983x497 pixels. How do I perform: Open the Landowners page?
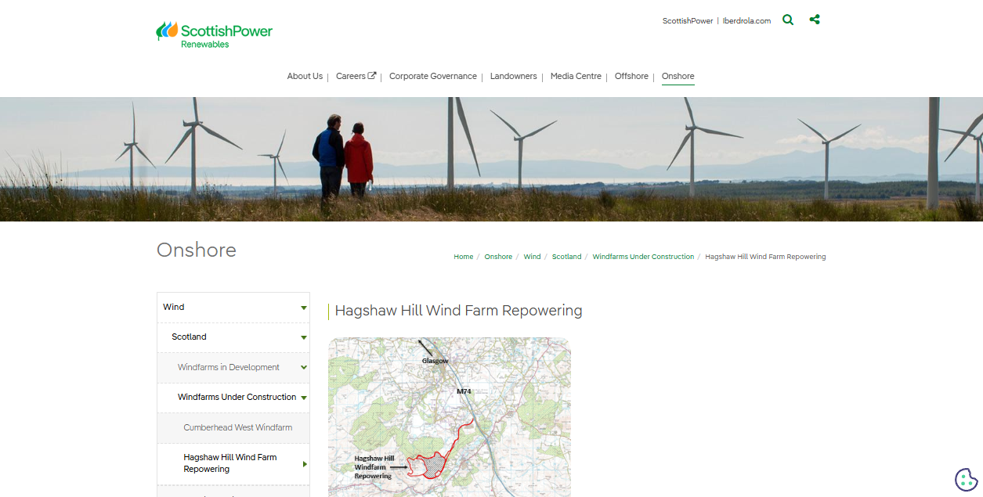pyautogui.click(x=513, y=76)
